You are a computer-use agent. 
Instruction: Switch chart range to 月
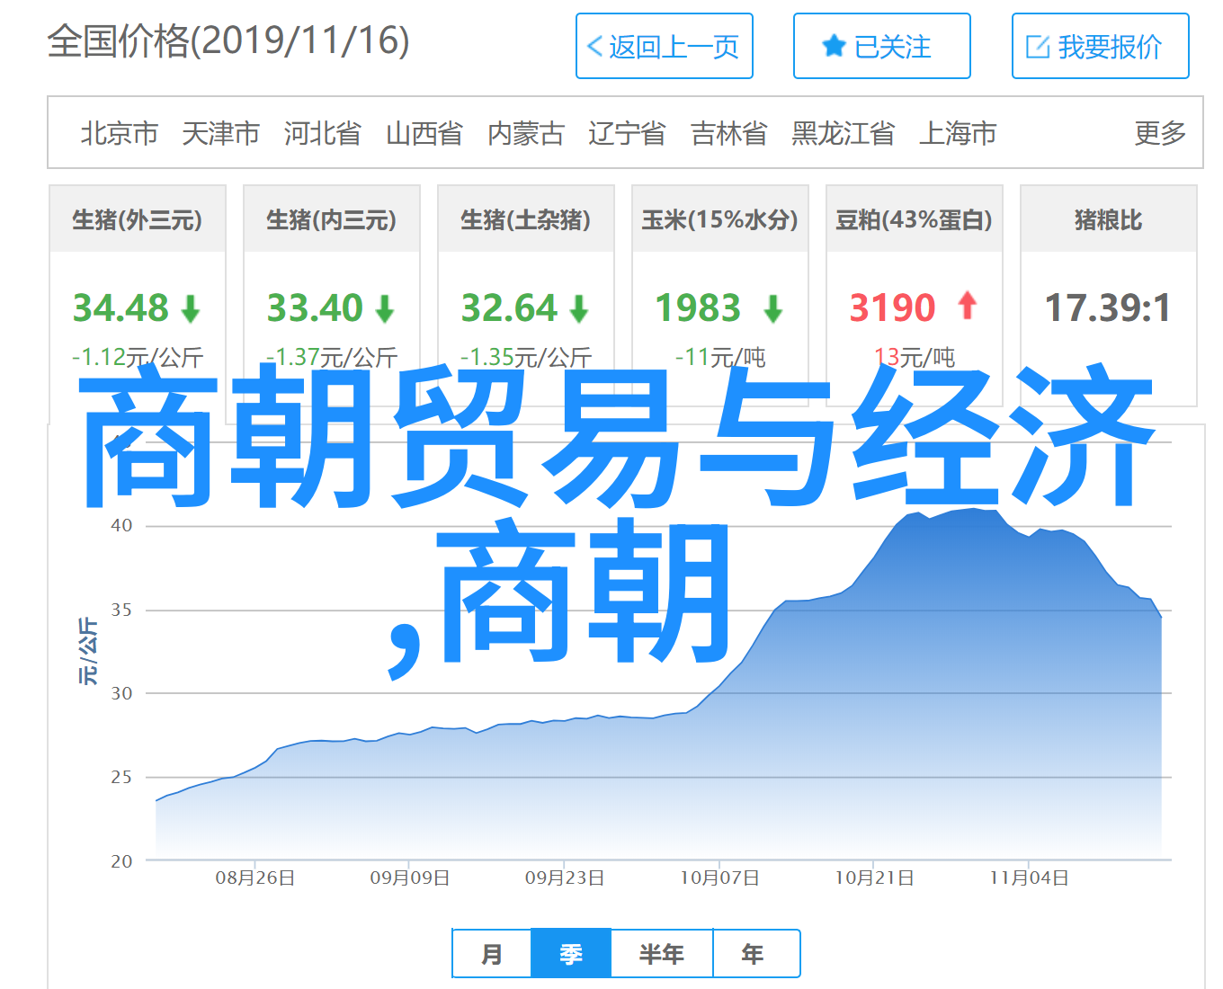point(492,954)
